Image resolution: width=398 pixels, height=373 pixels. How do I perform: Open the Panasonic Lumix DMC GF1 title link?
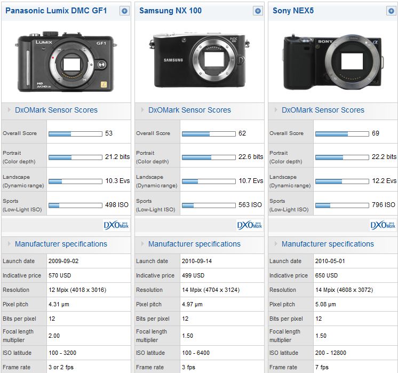point(56,11)
